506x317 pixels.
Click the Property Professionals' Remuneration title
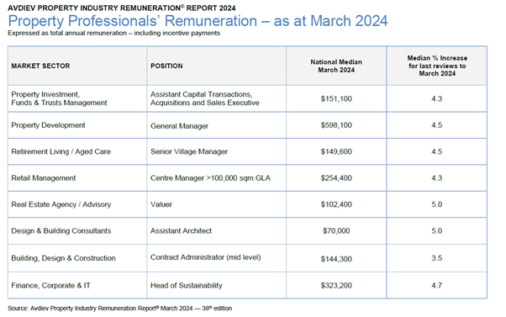(198, 21)
